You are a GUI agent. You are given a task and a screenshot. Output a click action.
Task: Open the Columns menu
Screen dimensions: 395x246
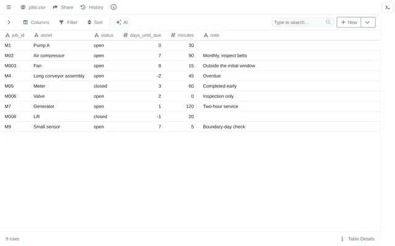(x=36, y=22)
